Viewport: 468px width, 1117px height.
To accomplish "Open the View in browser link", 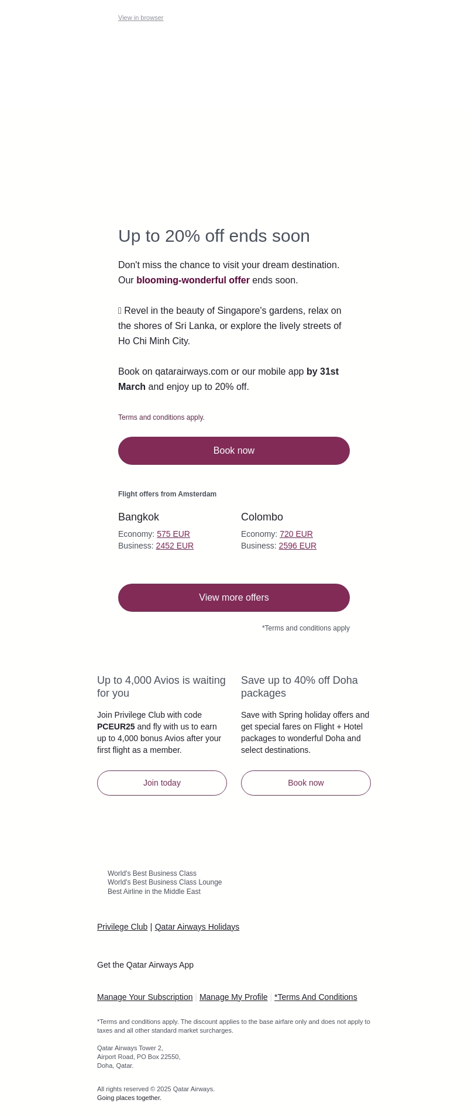I will tap(140, 18).
